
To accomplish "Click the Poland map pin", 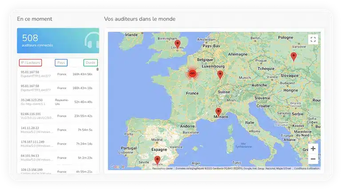I will click(294, 57).
